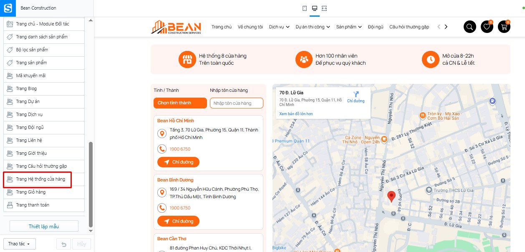The image size is (525, 252).
Task: Switch to full-width preview icon
Action: (325, 8)
